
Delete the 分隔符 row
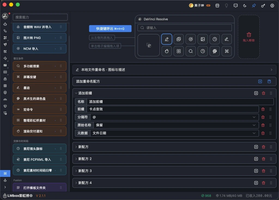[263, 117]
